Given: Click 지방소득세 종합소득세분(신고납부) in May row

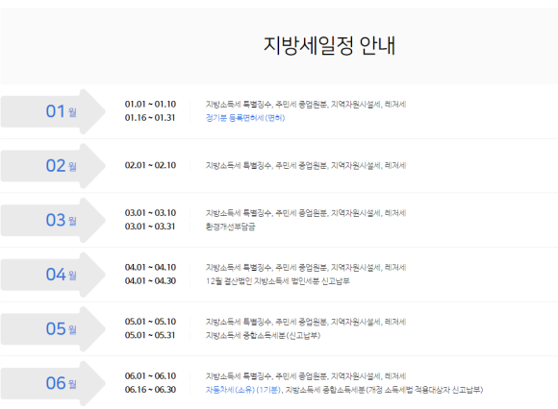Looking at the screenshot, I should 263,335.
